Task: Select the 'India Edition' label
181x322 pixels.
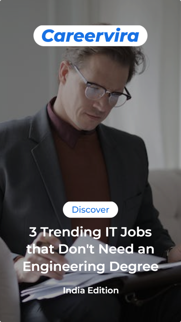Action: 91,290
